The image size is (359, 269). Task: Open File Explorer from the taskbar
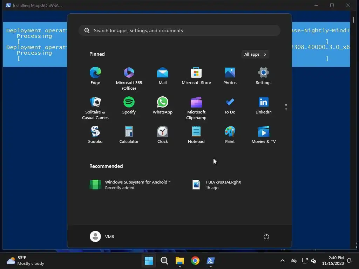click(x=180, y=261)
